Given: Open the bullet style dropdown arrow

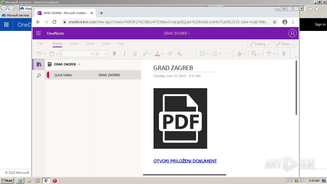Looking at the screenshot, I should coord(207,54).
